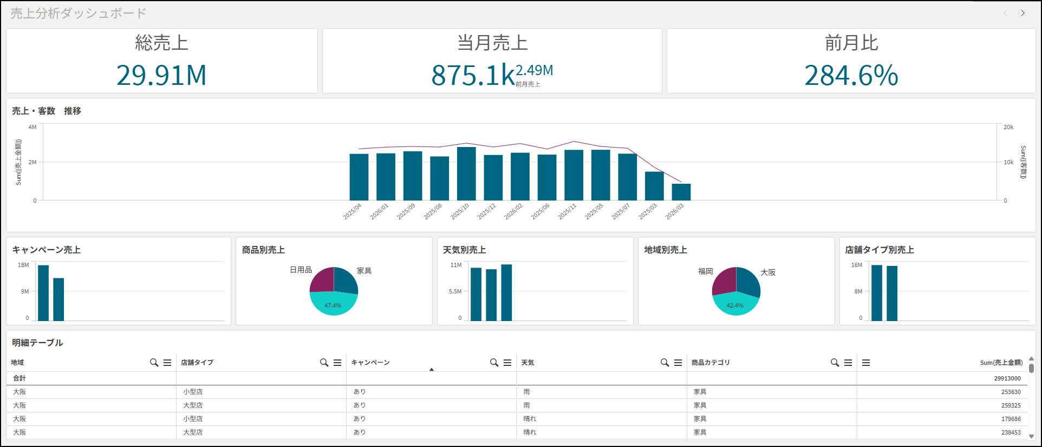Toggle sort arrow under キャンペーン header
This screenshot has height=447, width=1042.
[432, 370]
